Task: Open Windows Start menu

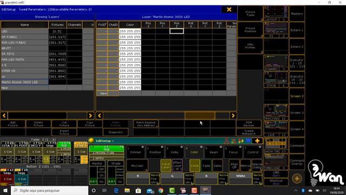Action: pos(5,190)
